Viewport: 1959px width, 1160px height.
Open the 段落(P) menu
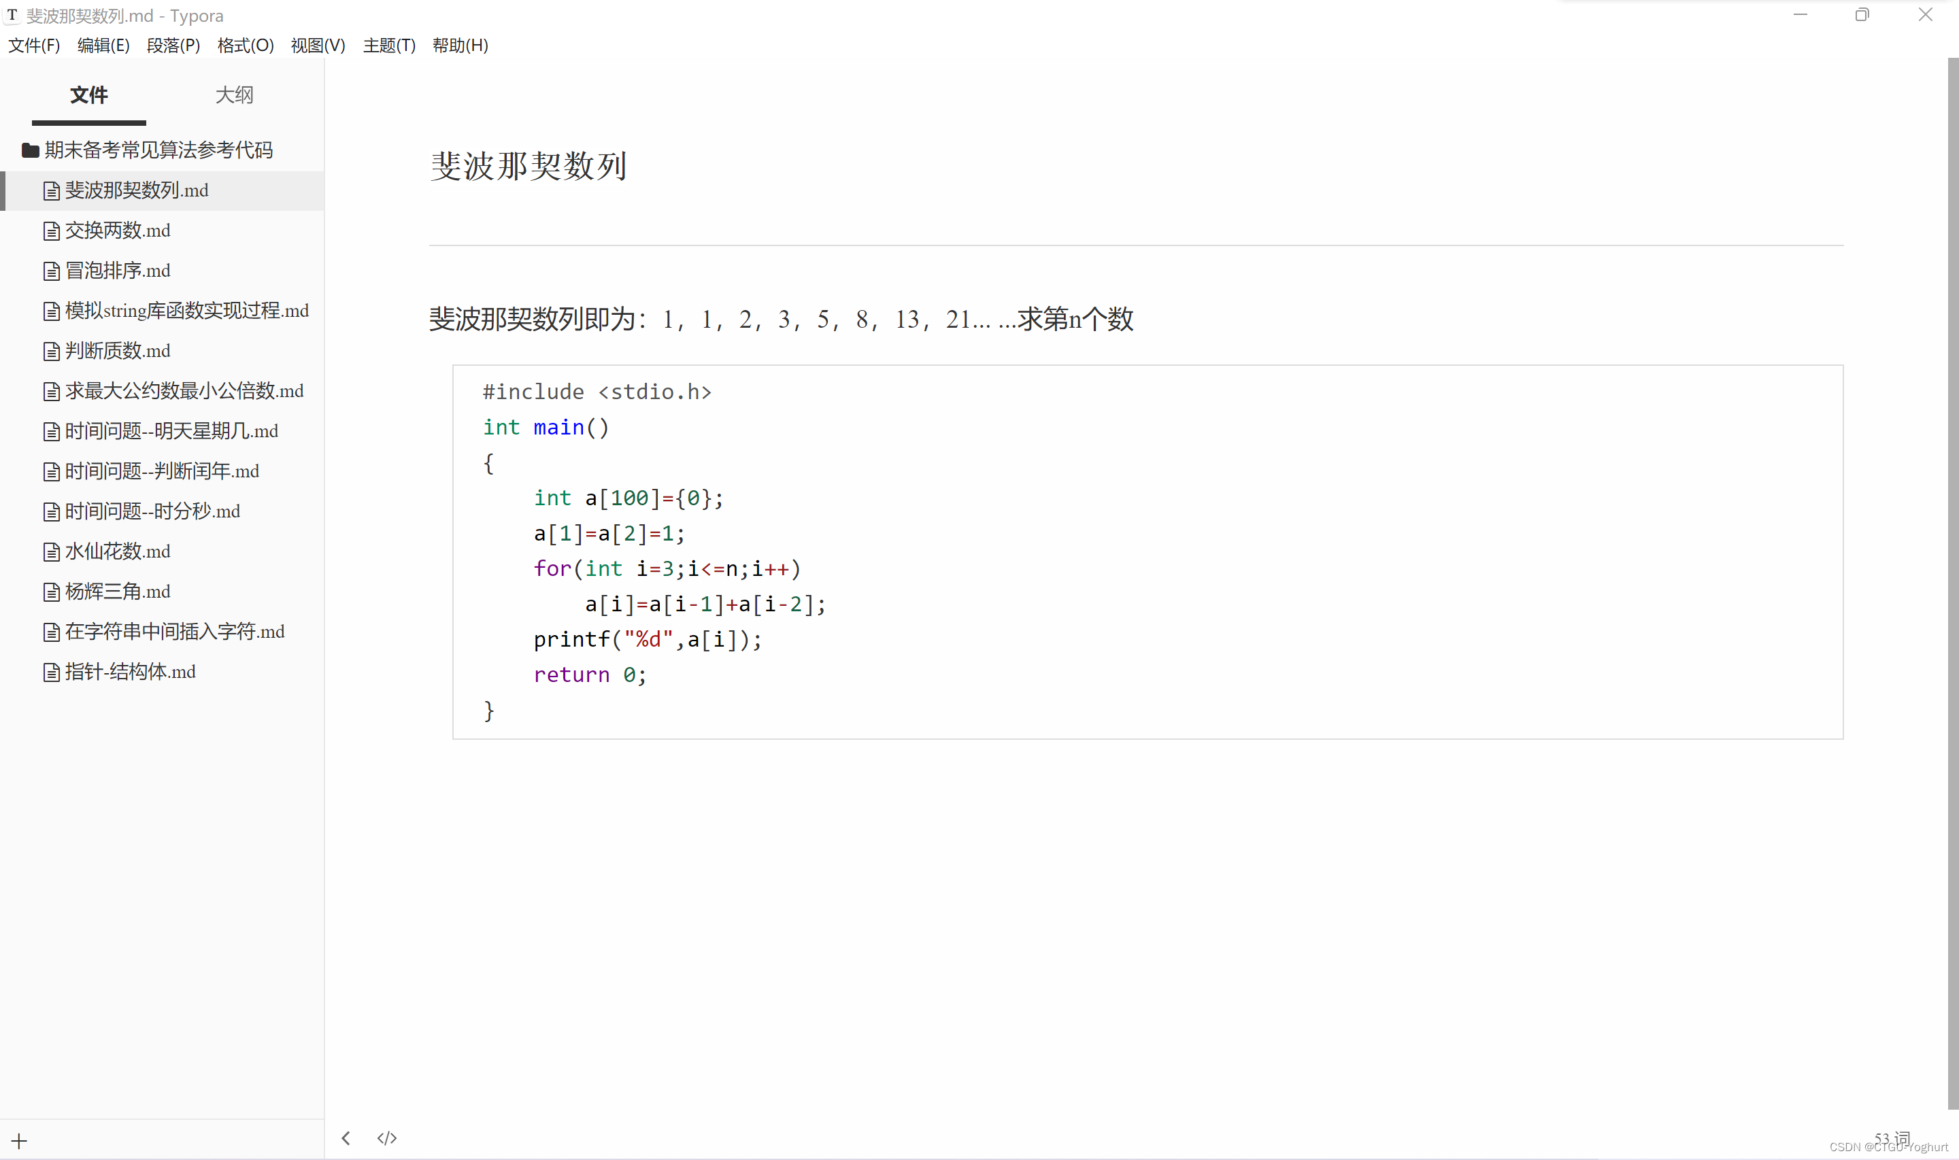coord(173,46)
